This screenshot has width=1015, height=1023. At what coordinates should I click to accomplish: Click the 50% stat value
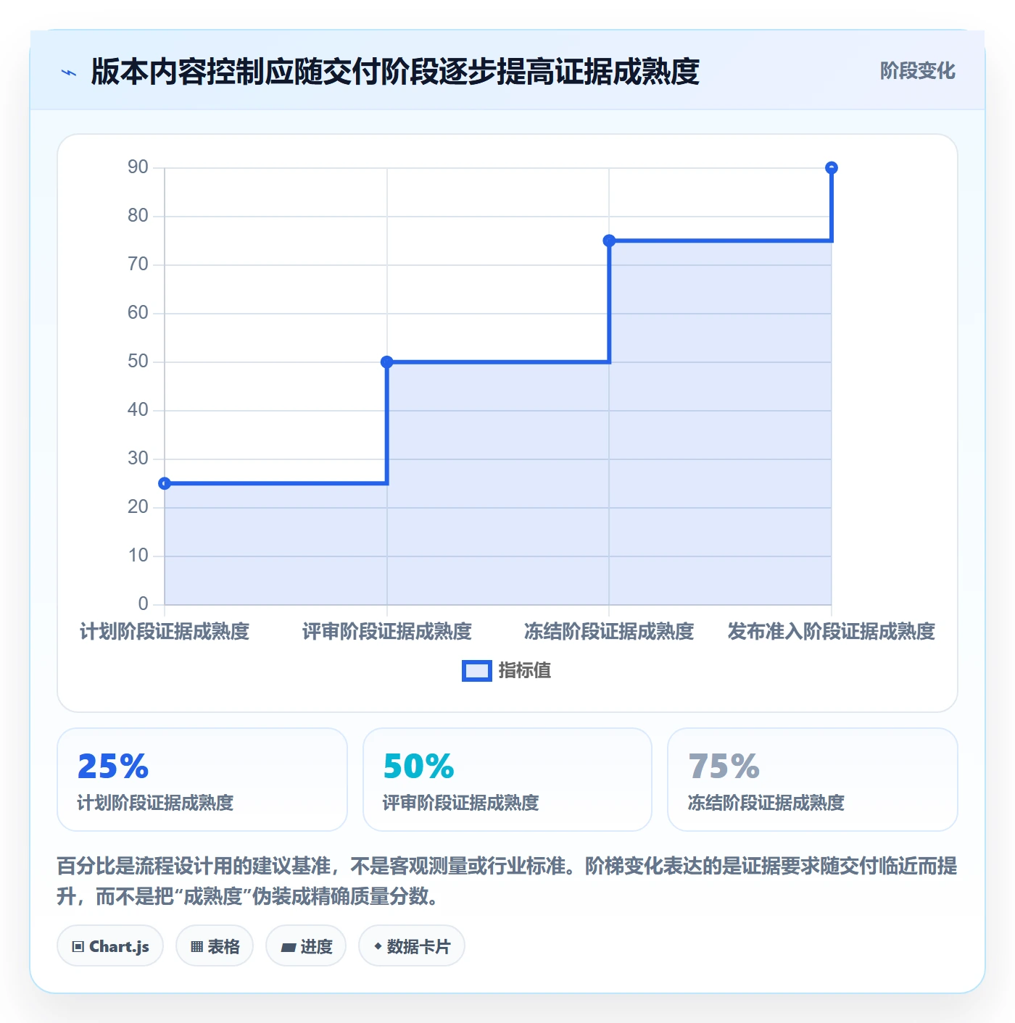419,767
